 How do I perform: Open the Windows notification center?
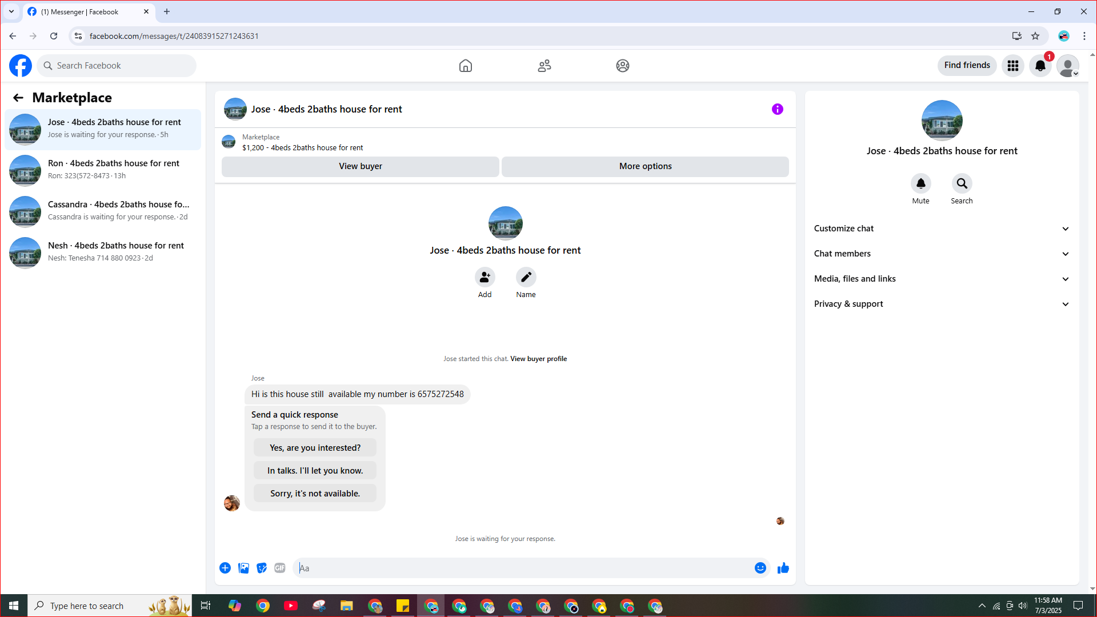tap(1079, 606)
